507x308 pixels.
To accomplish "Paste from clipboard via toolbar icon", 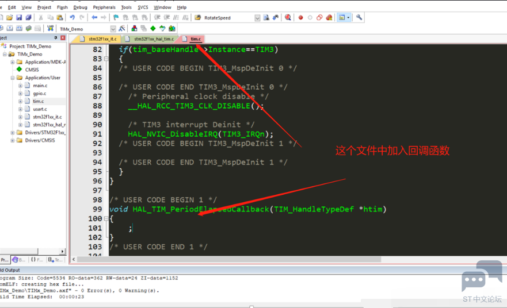I will 60,17.
